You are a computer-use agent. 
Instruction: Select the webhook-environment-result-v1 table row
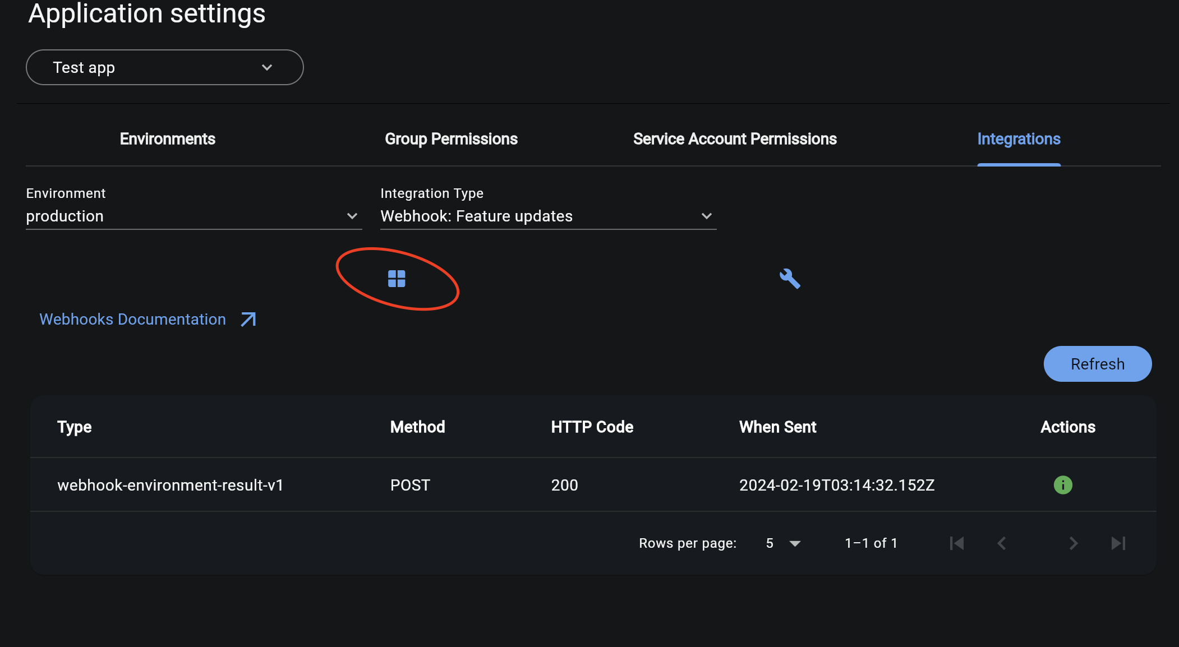(x=171, y=485)
